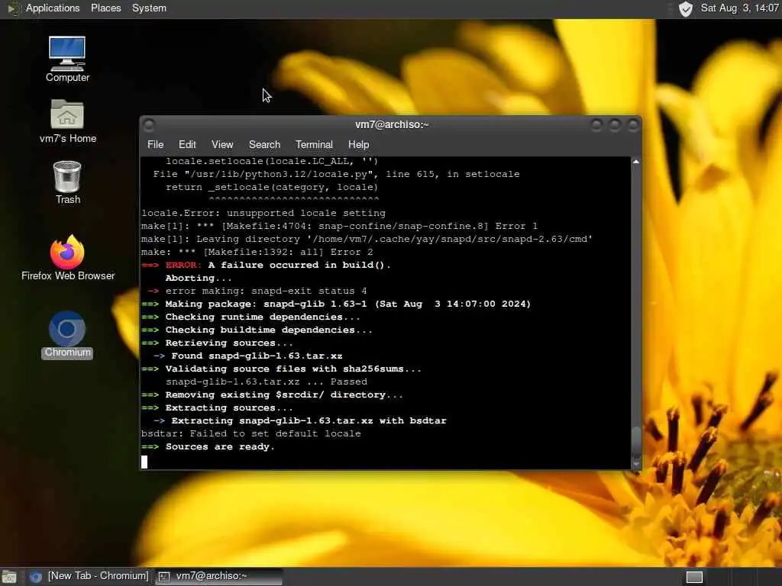Launch Firefox Web Browser desktop icon
This screenshot has height=586, width=782.
(x=68, y=258)
